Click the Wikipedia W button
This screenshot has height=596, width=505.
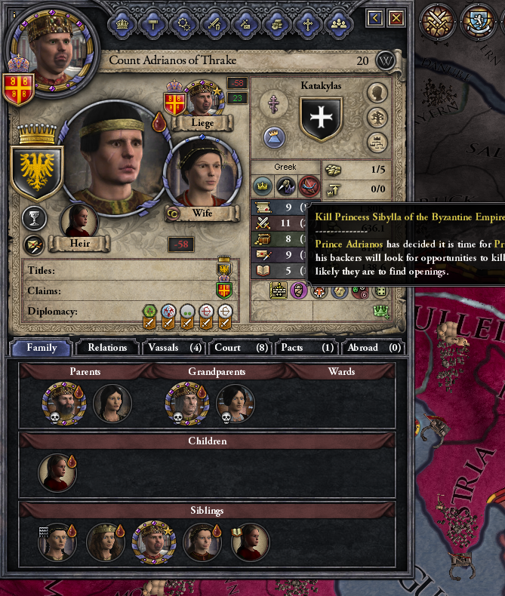385,61
